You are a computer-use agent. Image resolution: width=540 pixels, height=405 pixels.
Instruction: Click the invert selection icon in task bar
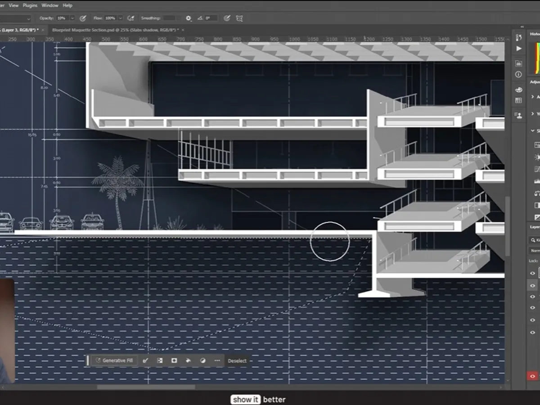tap(159, 360)
